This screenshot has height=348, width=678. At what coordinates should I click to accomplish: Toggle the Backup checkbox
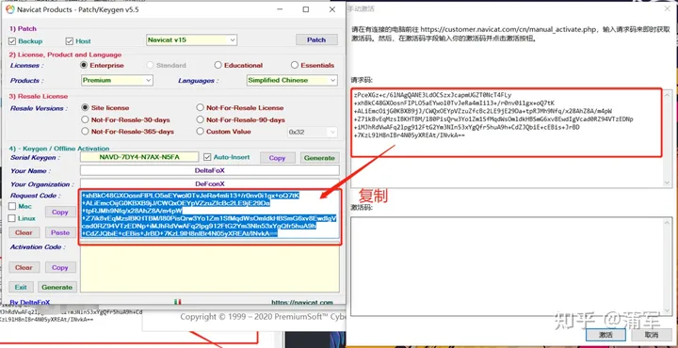point(12,41)
